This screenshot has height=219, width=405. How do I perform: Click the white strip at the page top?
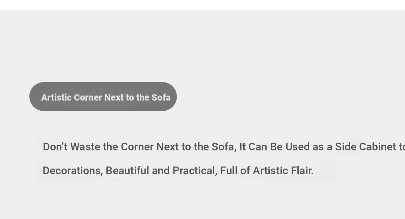202,5
